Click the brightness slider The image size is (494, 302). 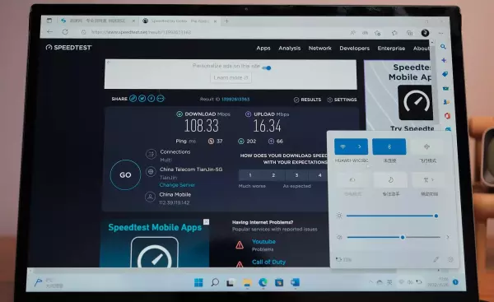tap(391, 216)
